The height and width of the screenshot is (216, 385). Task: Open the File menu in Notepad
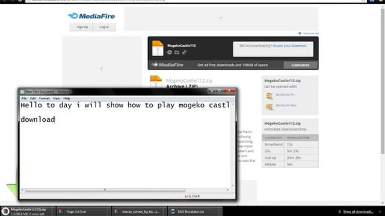point(24,98)
